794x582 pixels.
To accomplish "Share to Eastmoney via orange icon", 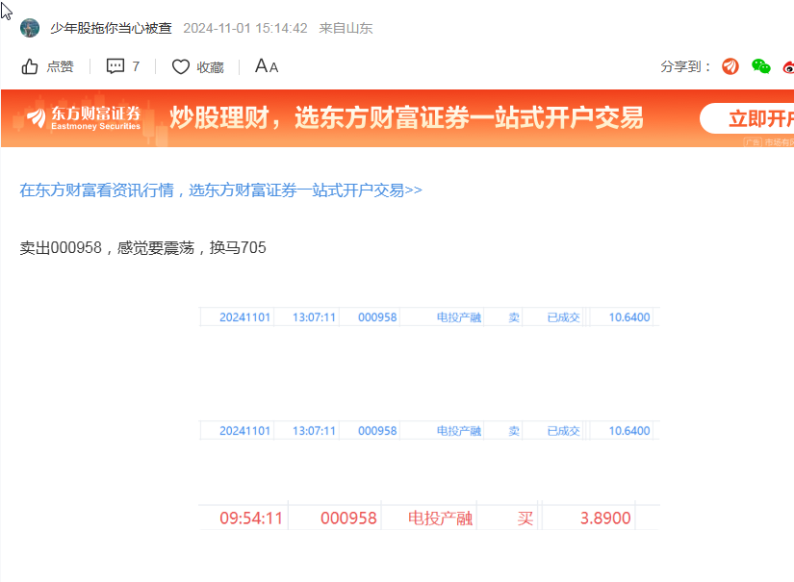I will click(x=730, y=66).
